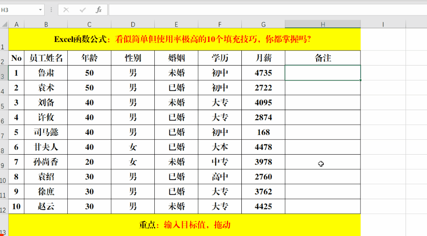Select the salary cell 2722
Image resolution: width=427 pixels, height=236 pixels.
point(263,88)
